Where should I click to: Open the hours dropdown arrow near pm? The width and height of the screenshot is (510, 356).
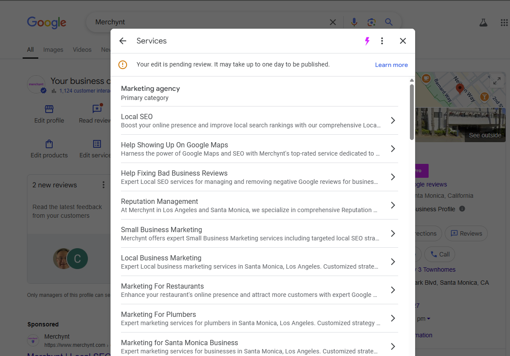click(428, 319)
